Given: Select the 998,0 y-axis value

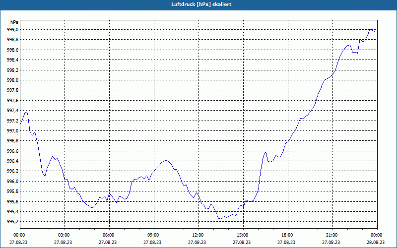Looking at the screenshot, I should click(13, 80).
